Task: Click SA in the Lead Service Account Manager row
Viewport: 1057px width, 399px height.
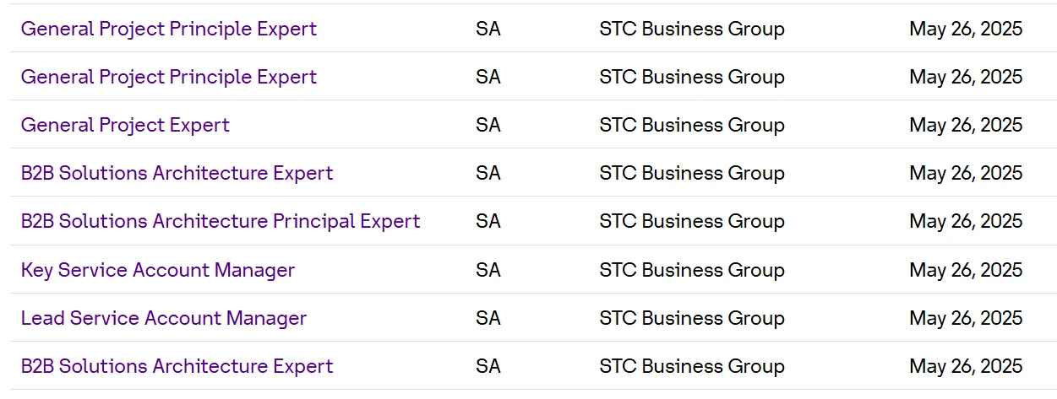Action: click(x=488, y=318)
